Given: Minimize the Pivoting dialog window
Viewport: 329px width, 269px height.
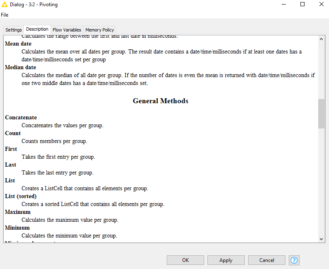Looking at the screenshot, I should tap(283, 5).
